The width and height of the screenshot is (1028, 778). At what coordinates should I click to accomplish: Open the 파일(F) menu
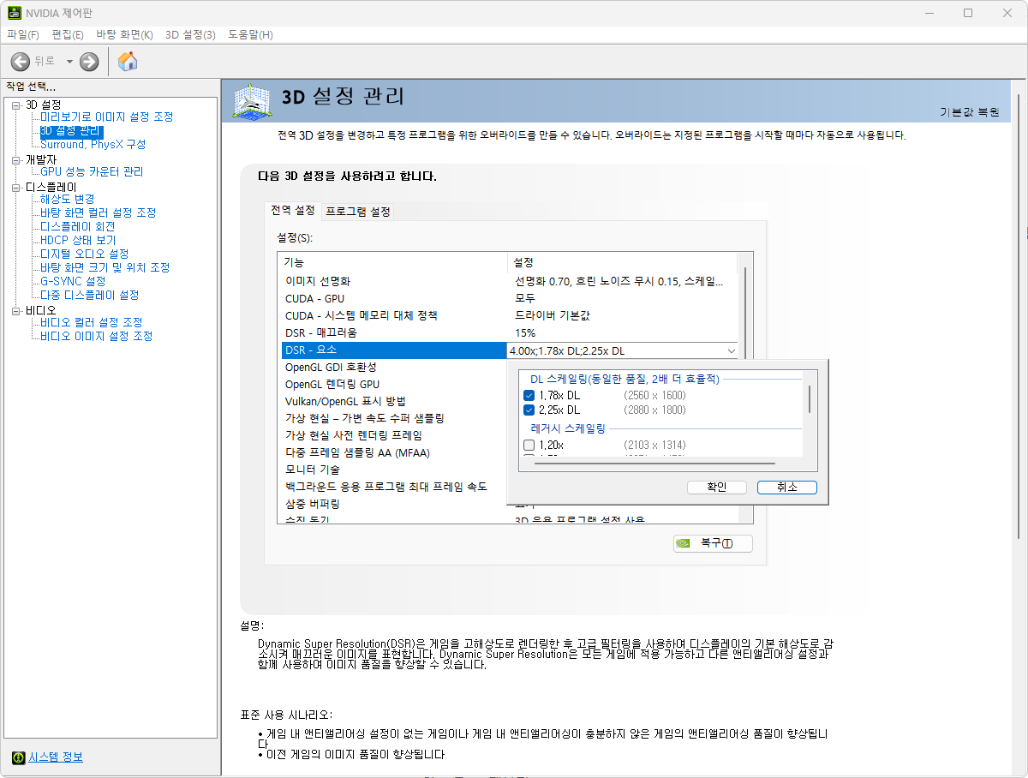23,34
